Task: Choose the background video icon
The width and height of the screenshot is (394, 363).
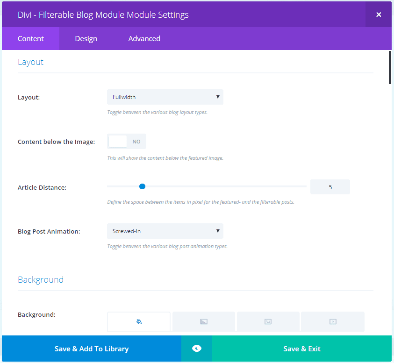Action: (333, 321)
